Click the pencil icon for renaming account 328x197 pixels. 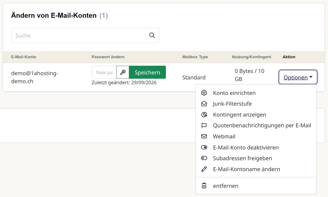tap(204, 169)
